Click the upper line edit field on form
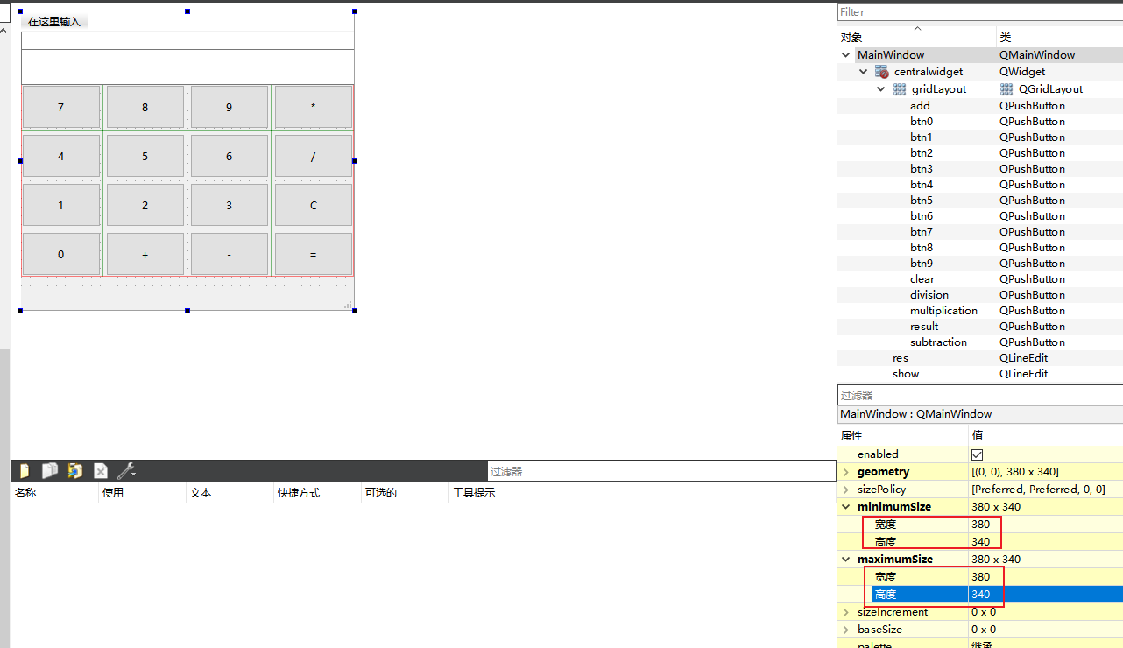This screenshot has height=648, width=1123. tap(187, 40)
